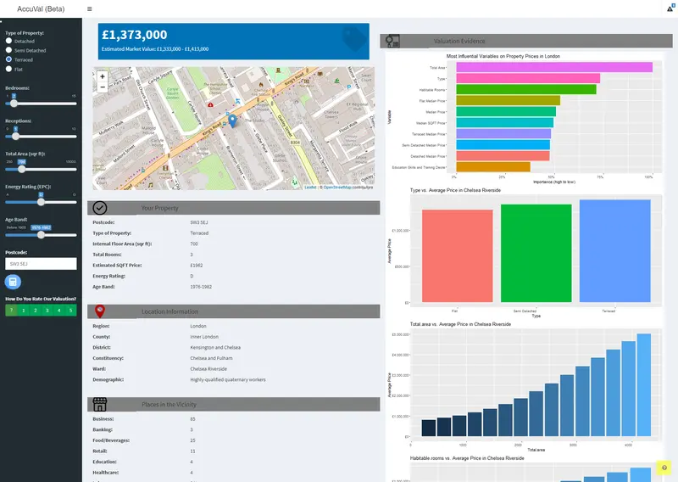This screenshot has height=482, width=678.
Task: Click the Postcode input field
Action: (41, 264)
